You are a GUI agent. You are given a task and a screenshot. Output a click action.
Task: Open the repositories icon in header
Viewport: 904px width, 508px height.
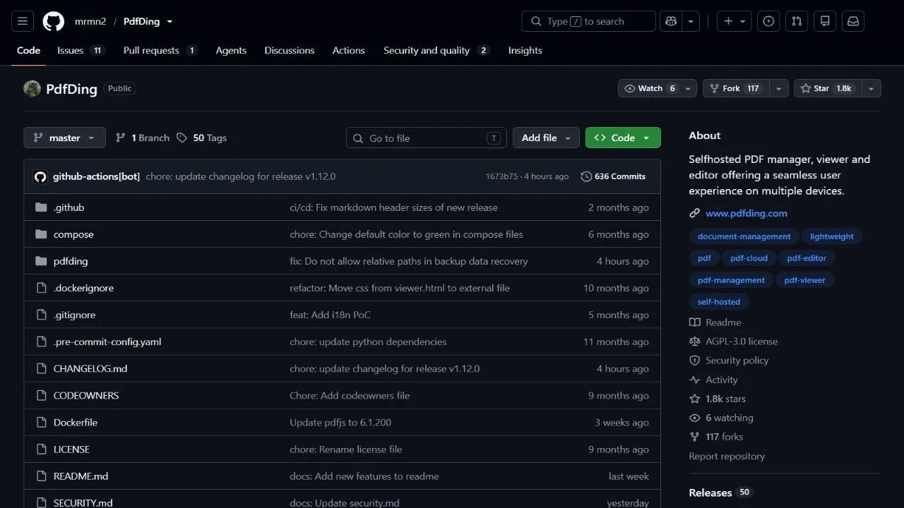pyautogui.click(x=825, y=21)
